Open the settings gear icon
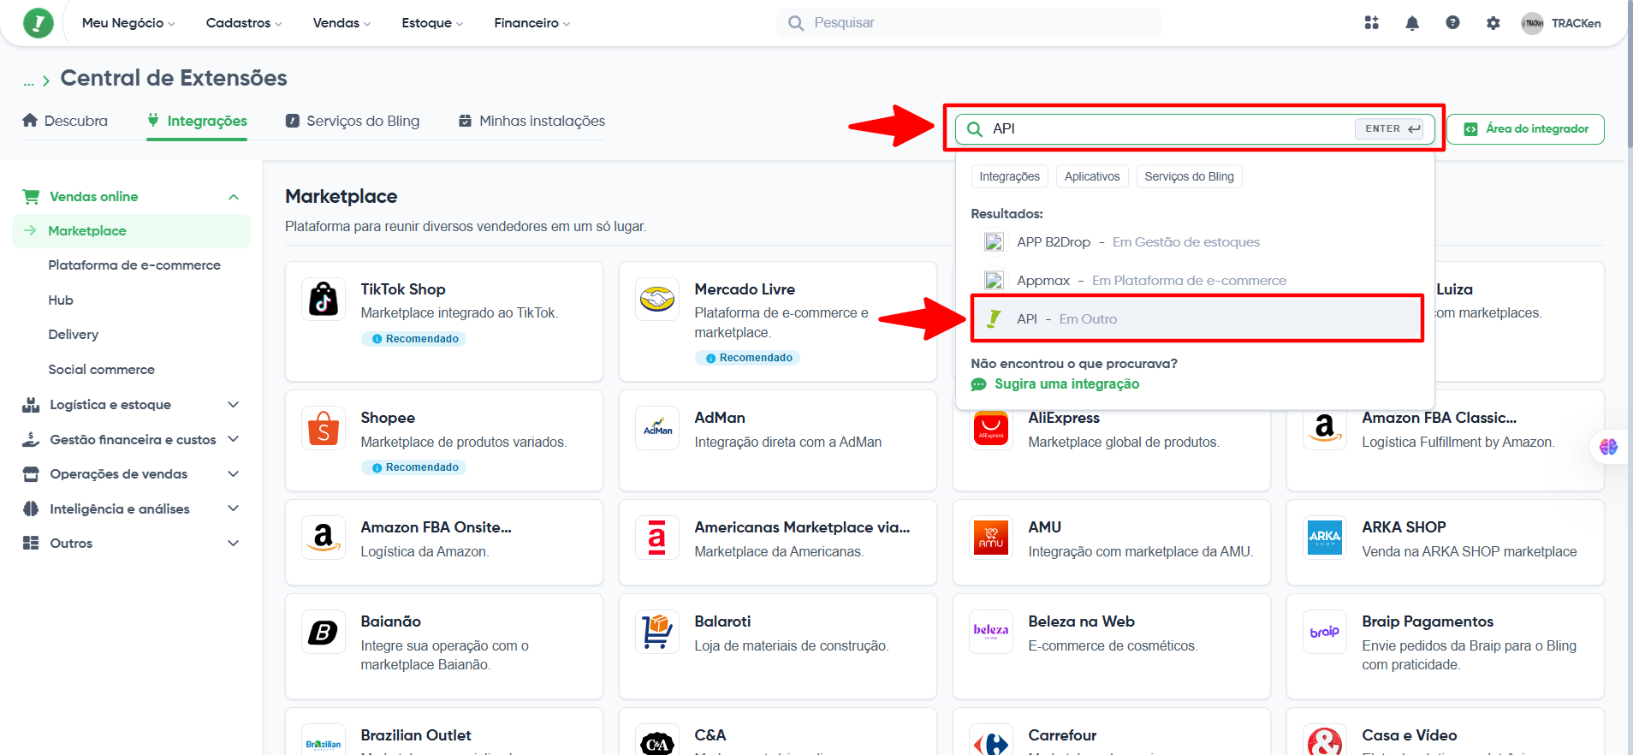The image size is (1633, 755). tap(1493, 23)
